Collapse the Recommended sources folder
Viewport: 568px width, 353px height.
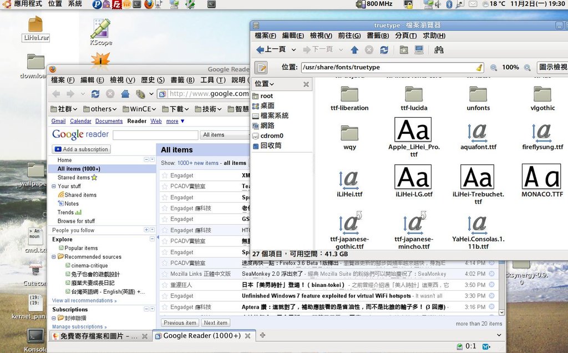tap(54, 256)
